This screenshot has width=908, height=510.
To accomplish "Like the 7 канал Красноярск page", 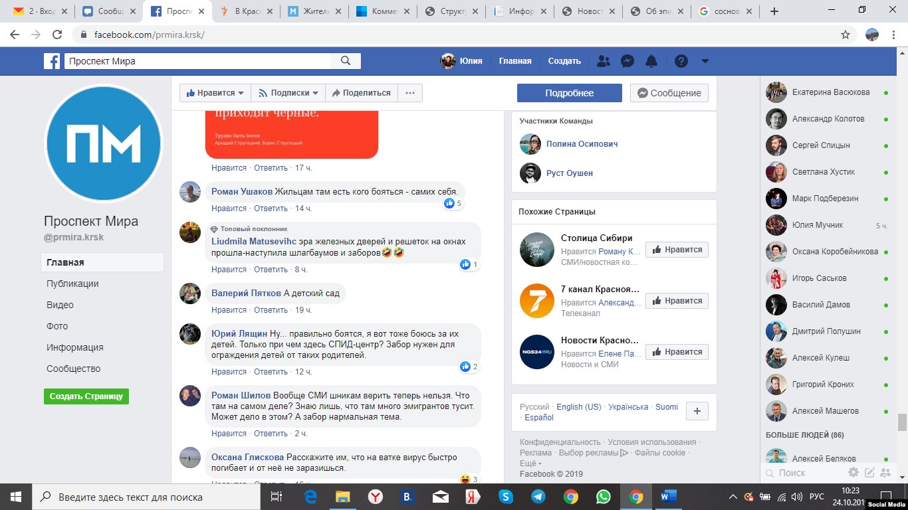I will click(x=677, y=301).
